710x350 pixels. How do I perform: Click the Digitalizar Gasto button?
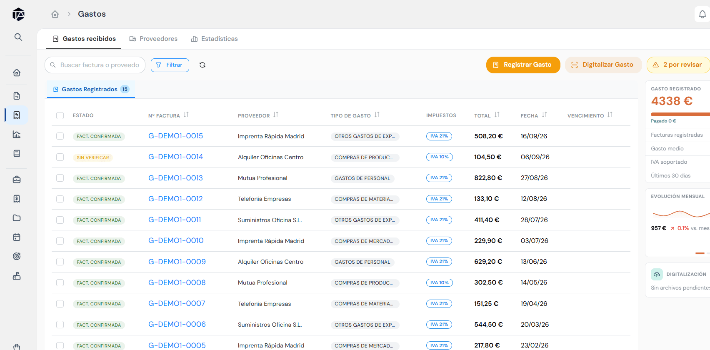(603, 65)
